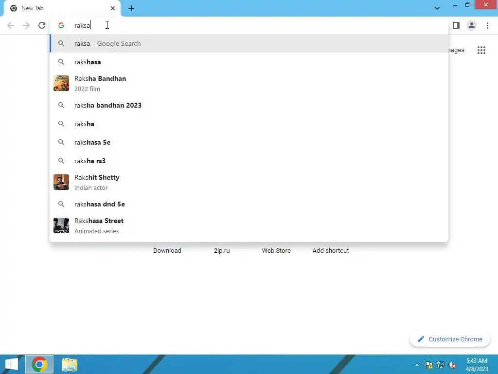
Task: Open the 2ip.ru shortcut
Action: tap(222, 251)
